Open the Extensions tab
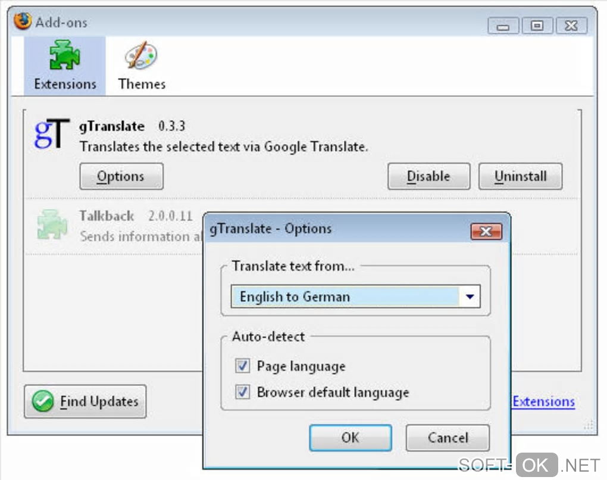The image size is (607, 480). [x=65, y=66]
